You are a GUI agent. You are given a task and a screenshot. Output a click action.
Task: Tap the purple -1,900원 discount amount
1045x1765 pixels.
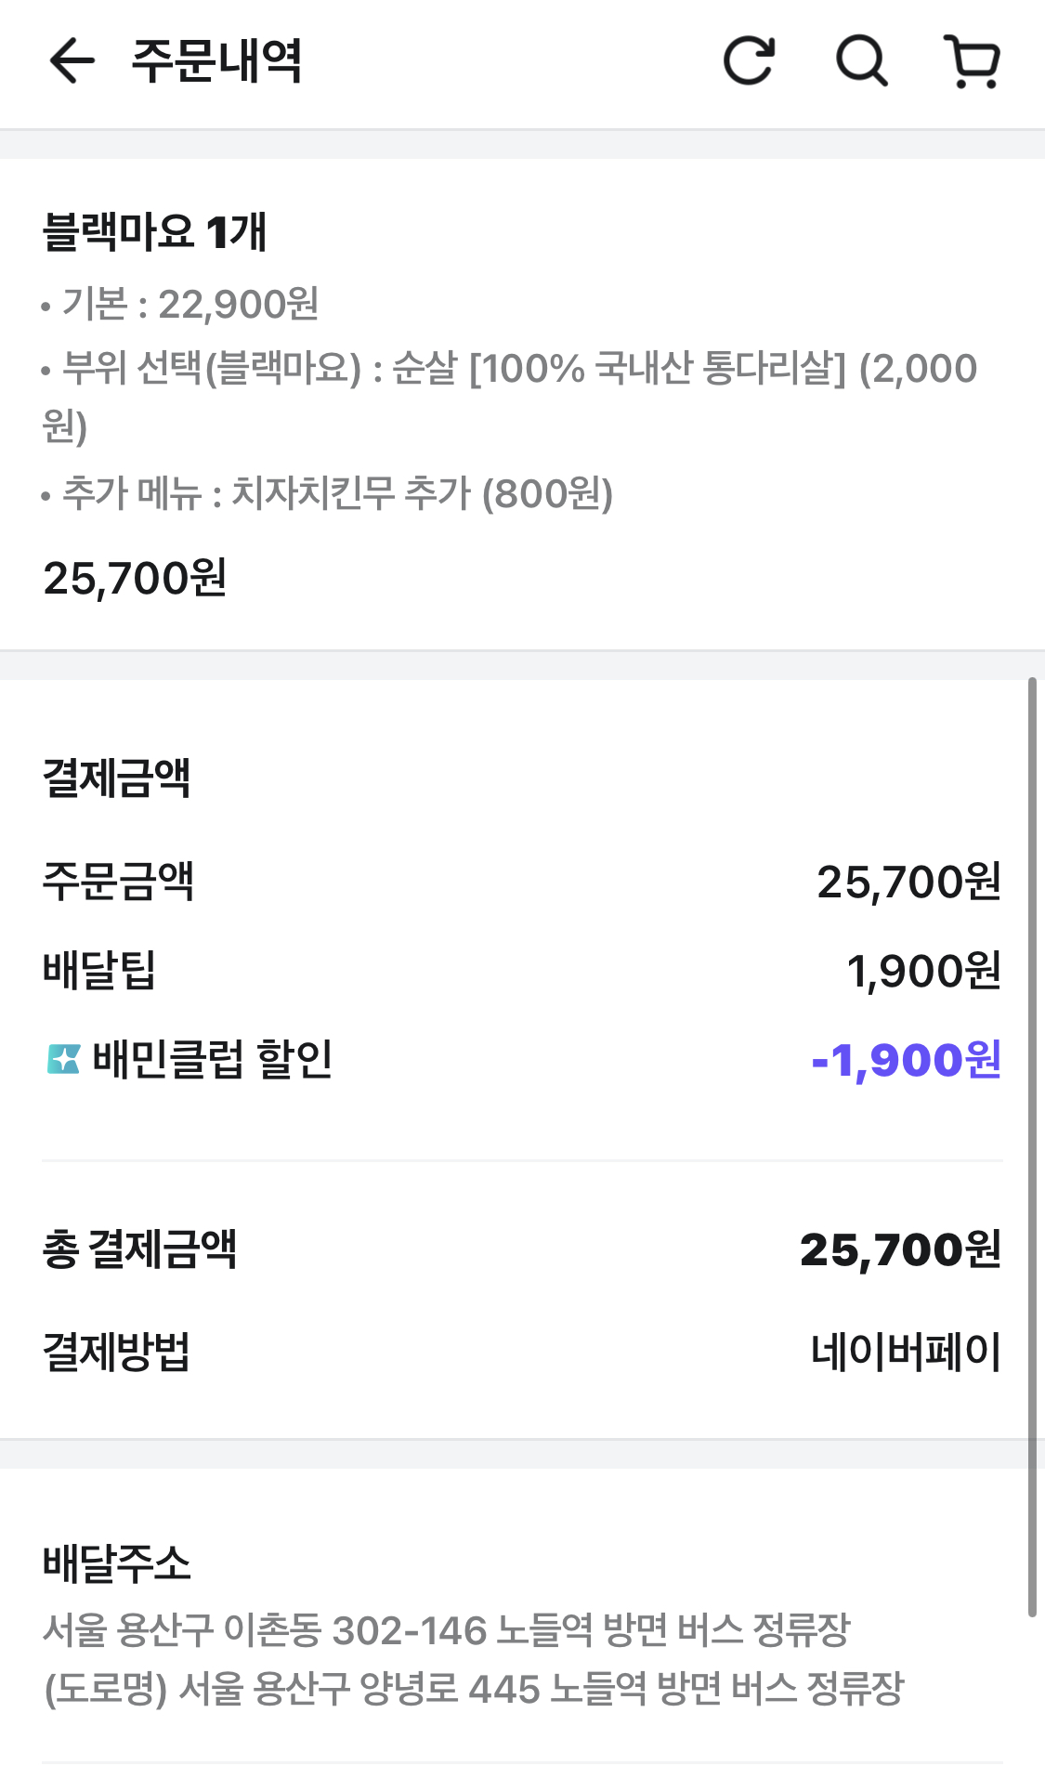point(907,1060)
